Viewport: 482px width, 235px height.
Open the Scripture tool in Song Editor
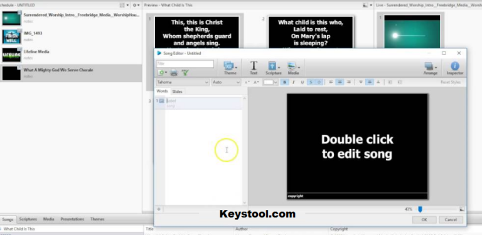point(273,68)
